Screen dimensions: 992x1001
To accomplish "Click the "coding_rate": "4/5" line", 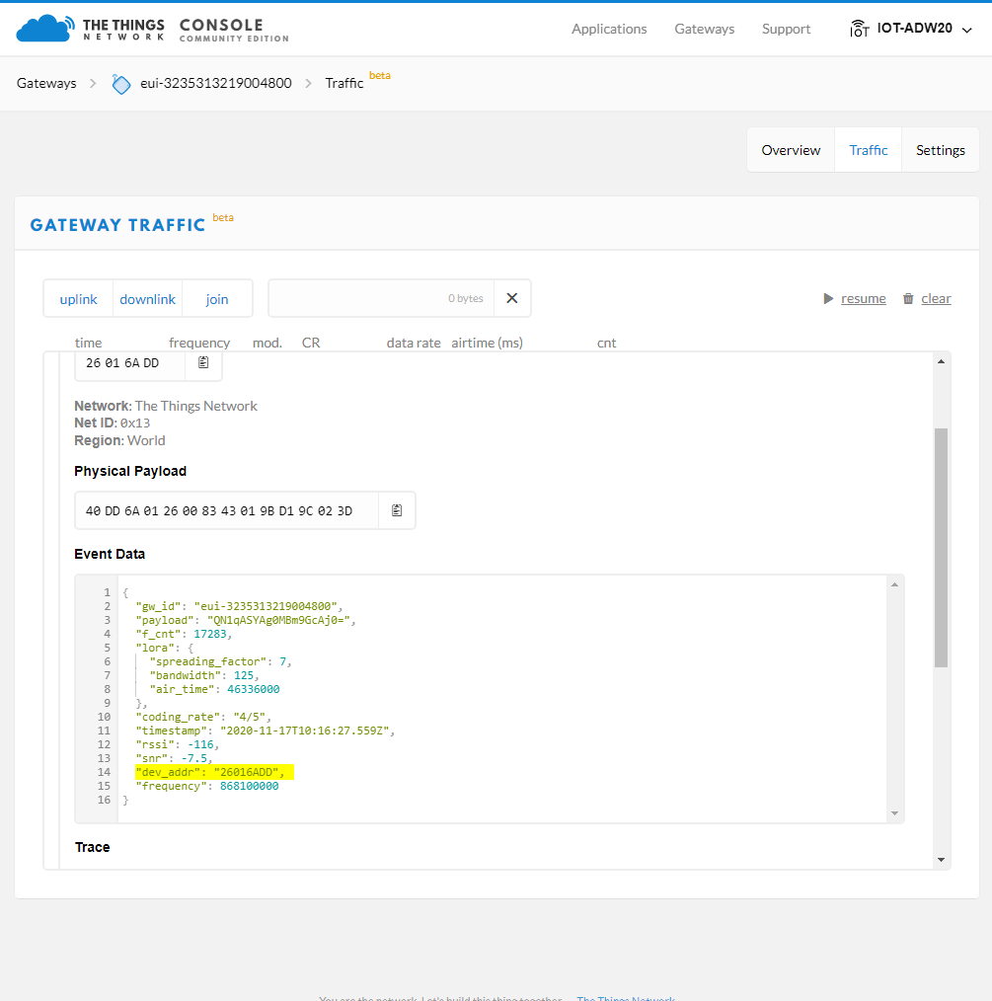I will pos(203,717).
